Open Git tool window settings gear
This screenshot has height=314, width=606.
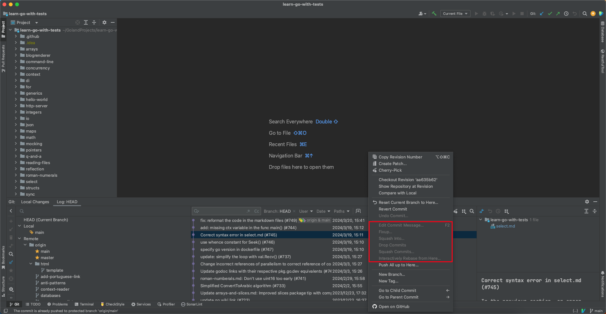coord(587,202)
